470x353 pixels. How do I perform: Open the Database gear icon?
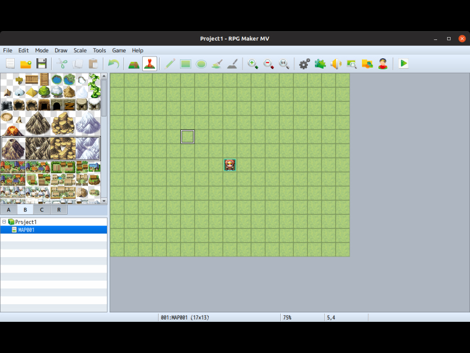[x=304, y=64]
